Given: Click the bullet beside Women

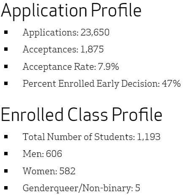Looking at the screenshot, I should (x=6, y=171).
